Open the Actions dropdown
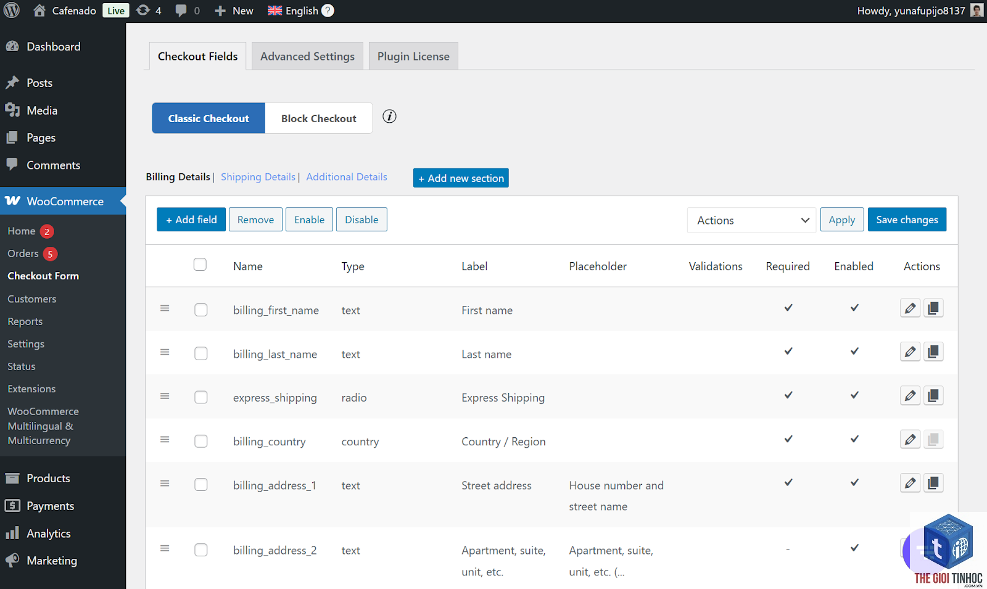This screenshot has width=987, height=589. point(751,220)
